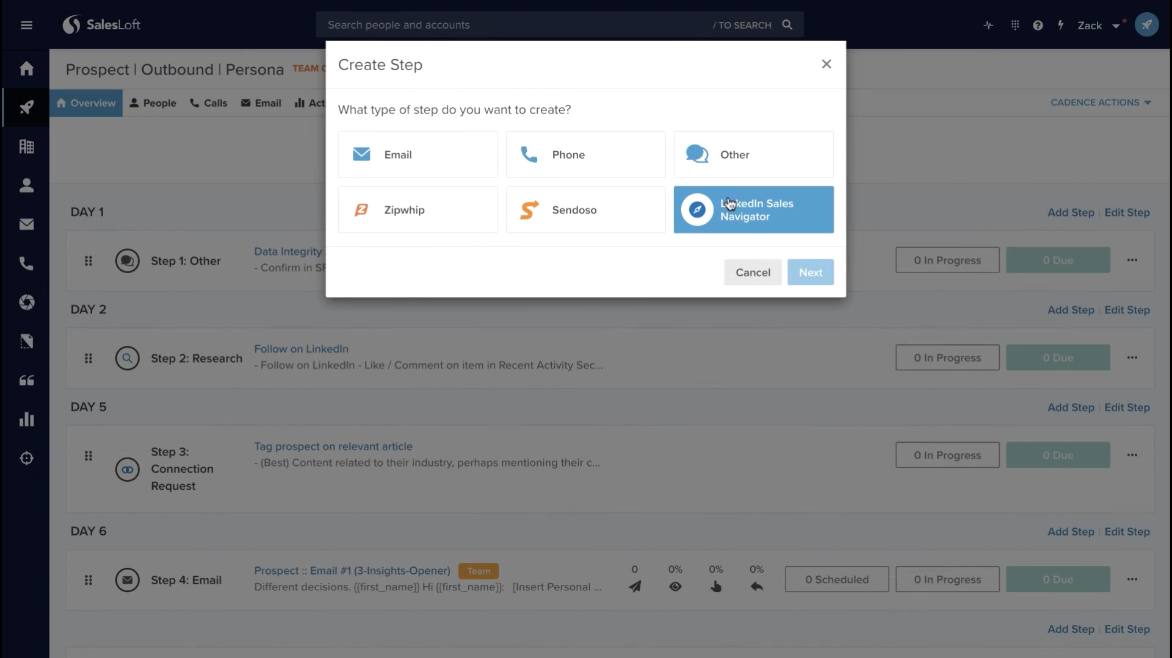Image resolution: width=1172 pixels, height=658 pixels.
Task: Collapse the hamburger navigation menu
Action: tap(26, 25)
